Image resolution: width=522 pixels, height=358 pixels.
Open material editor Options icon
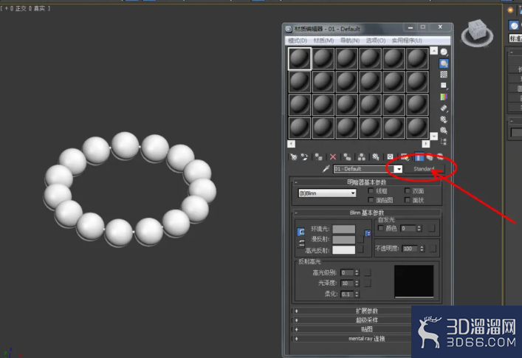click(x=444, y=119)
